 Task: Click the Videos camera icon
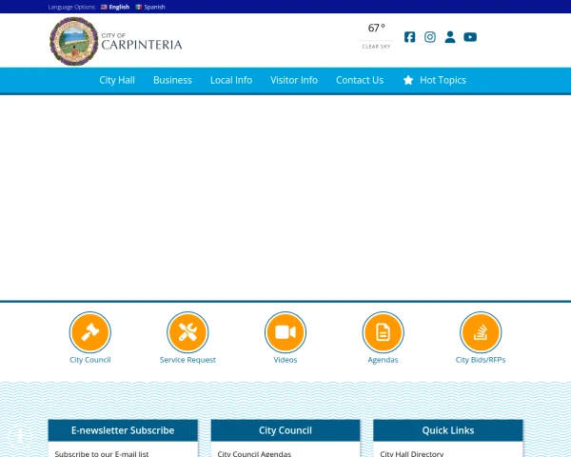click(x=285, y=332)
